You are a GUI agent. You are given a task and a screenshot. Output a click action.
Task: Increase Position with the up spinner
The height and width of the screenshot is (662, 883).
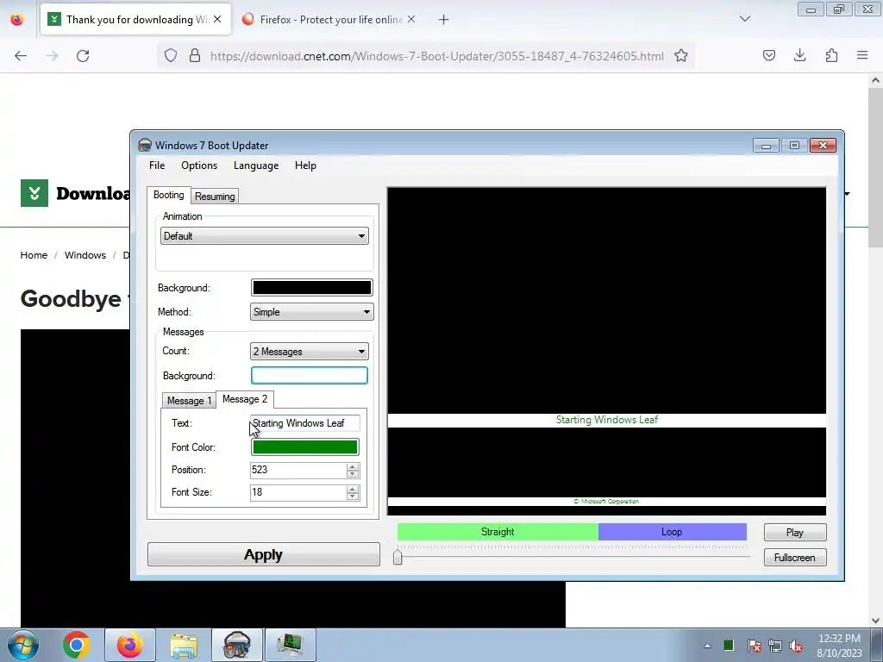coord(353,466)
